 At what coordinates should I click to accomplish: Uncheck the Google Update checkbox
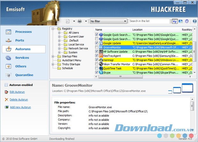96,43
